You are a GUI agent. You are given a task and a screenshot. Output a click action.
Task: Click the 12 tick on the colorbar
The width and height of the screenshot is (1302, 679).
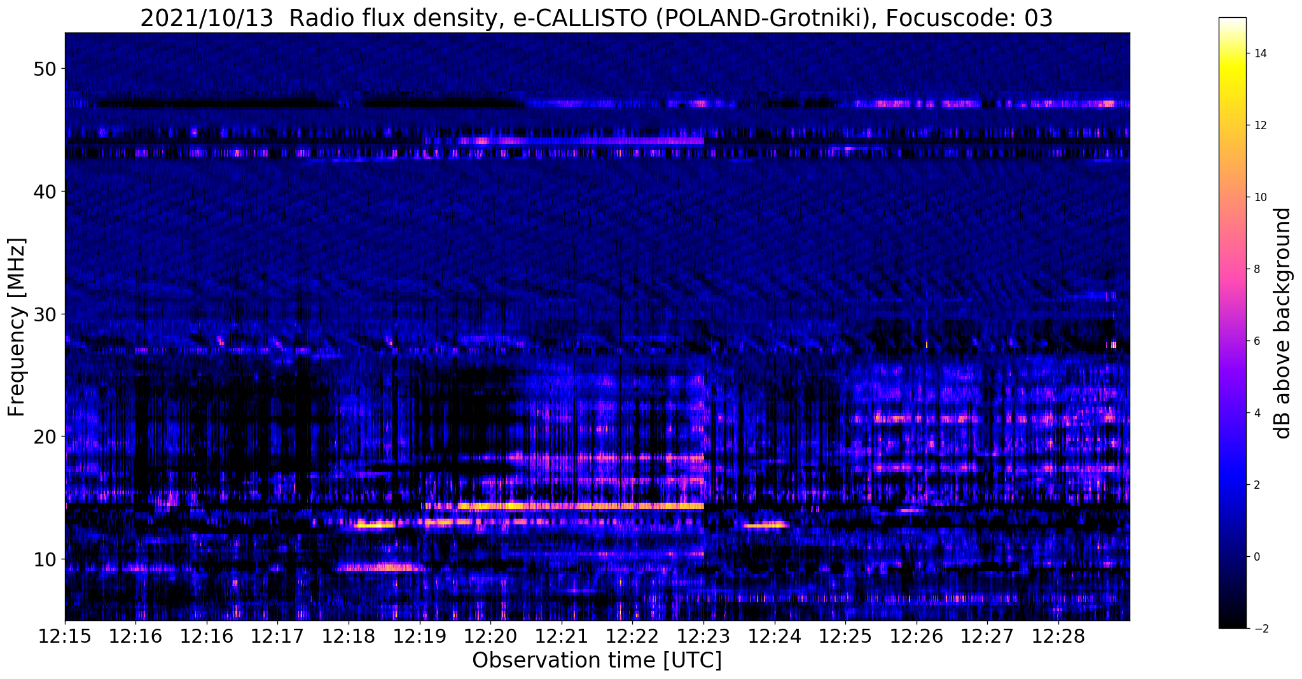(1259, 125)
